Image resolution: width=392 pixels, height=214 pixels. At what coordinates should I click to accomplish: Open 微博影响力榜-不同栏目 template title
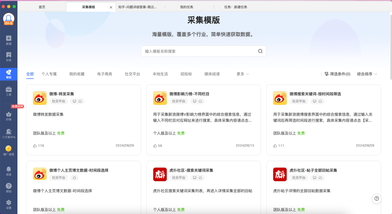pyautogui.click(x=189, y=94)
